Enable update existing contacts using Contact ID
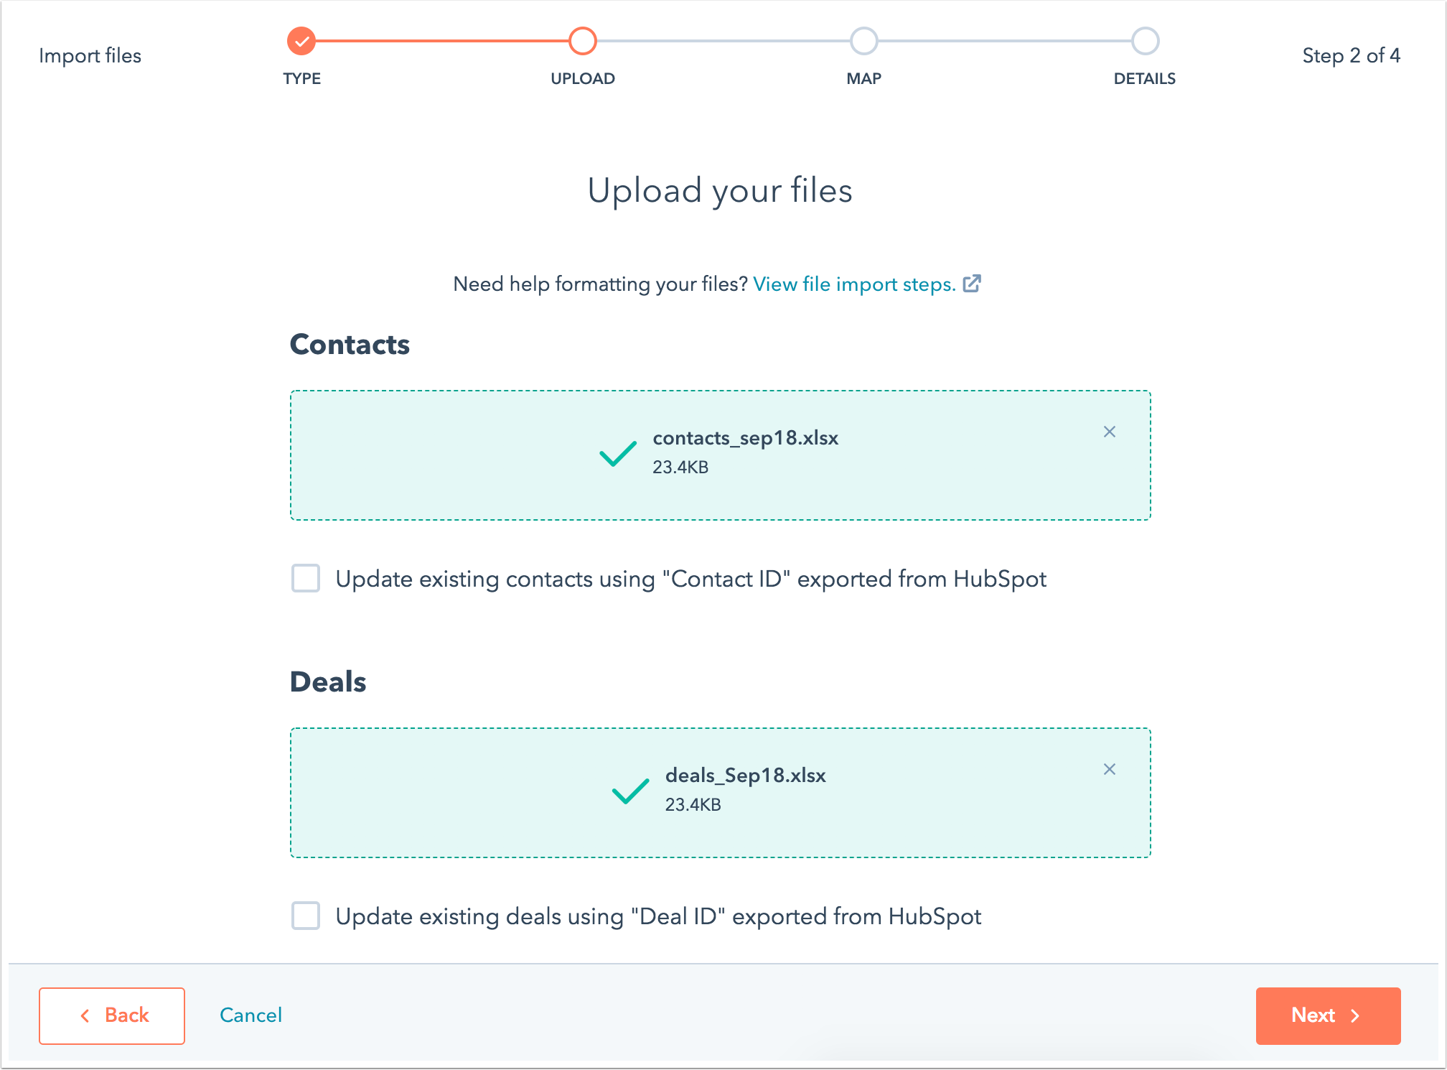Viewport: 1447px width, 1070px height. pyautogui.click(x=306, y=578)
